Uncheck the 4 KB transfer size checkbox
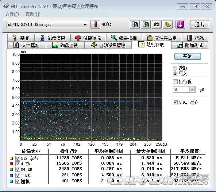The height and width of the screenshot is (192, 216). [x=18, y=164]
